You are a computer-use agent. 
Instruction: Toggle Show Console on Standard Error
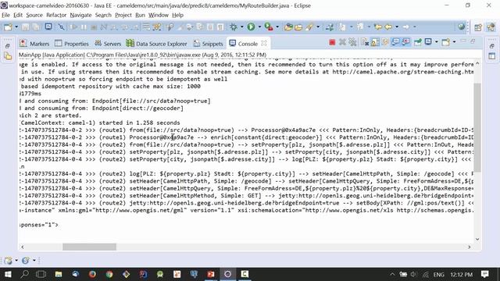click(x=406, y=42)
